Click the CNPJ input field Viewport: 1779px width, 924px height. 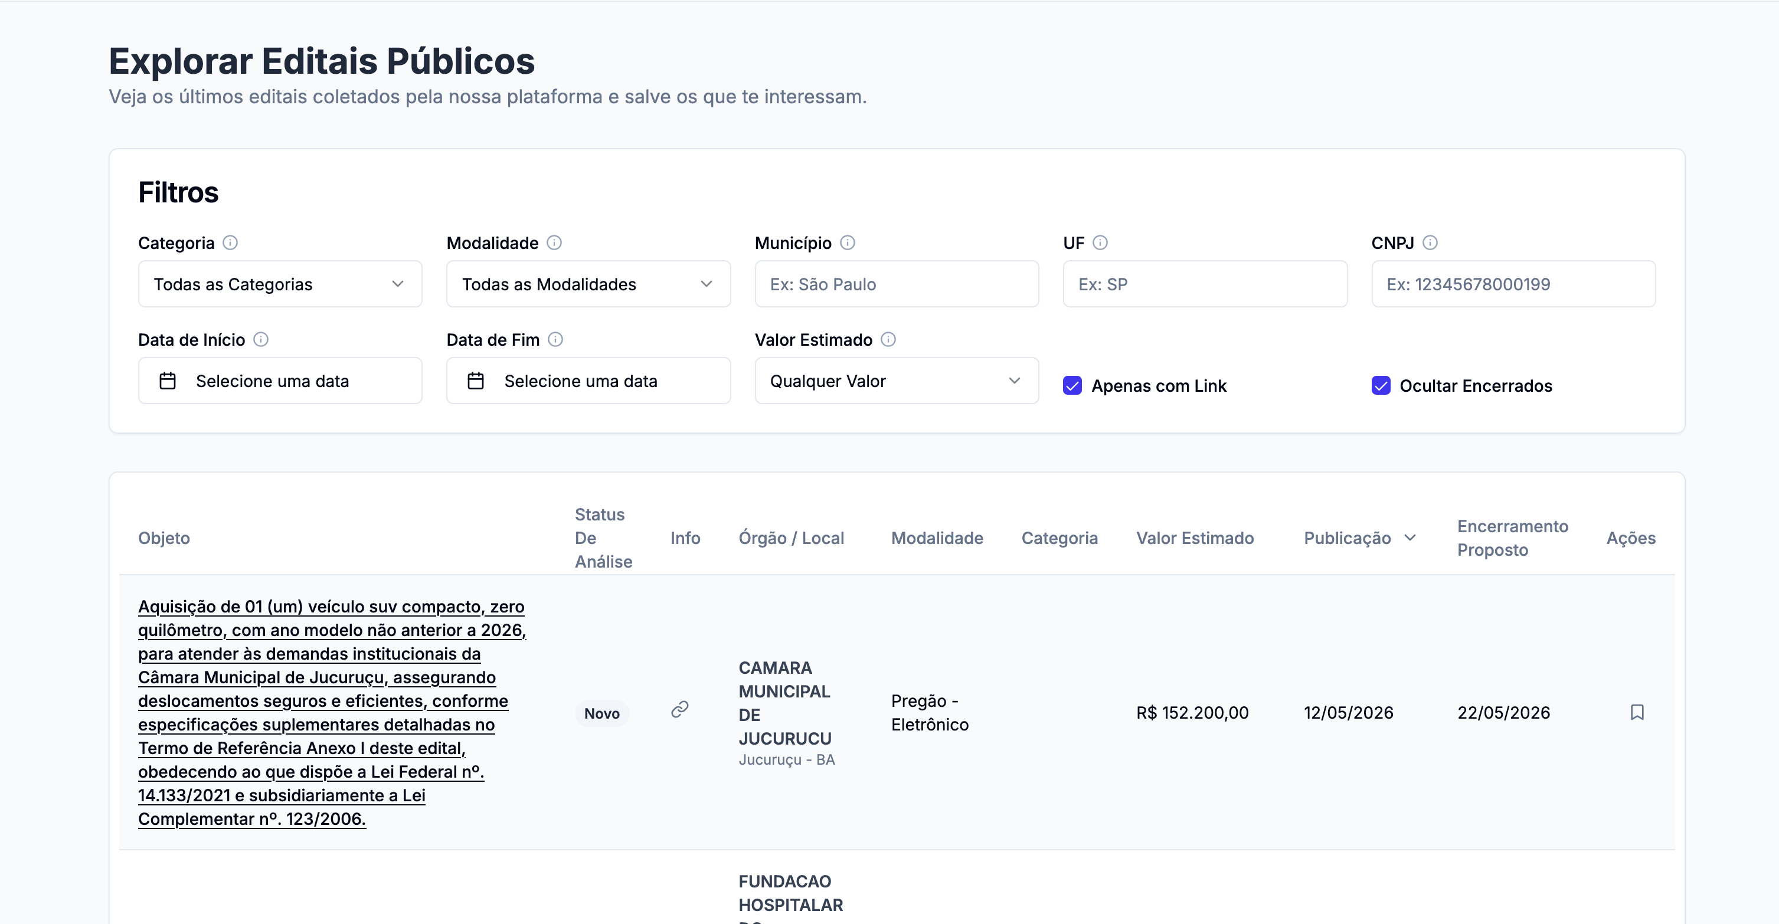pyautogui.click(x=1513, y=284)
